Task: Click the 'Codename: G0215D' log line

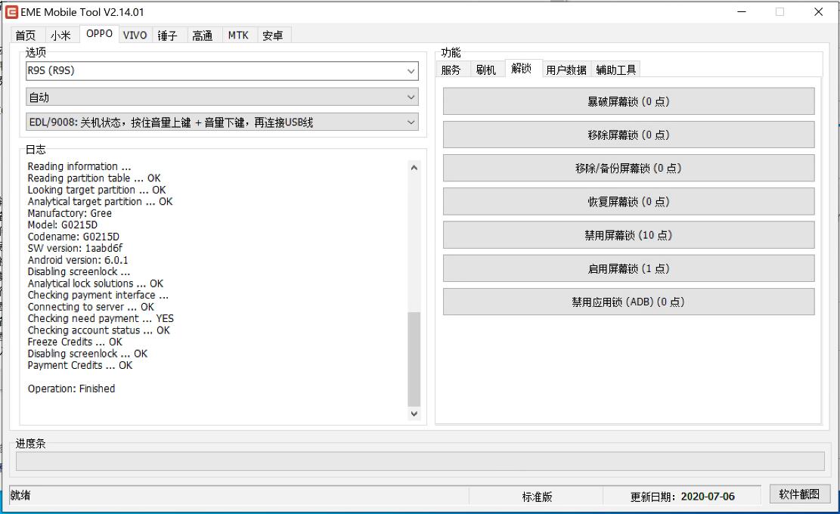Action: point(73,237)
